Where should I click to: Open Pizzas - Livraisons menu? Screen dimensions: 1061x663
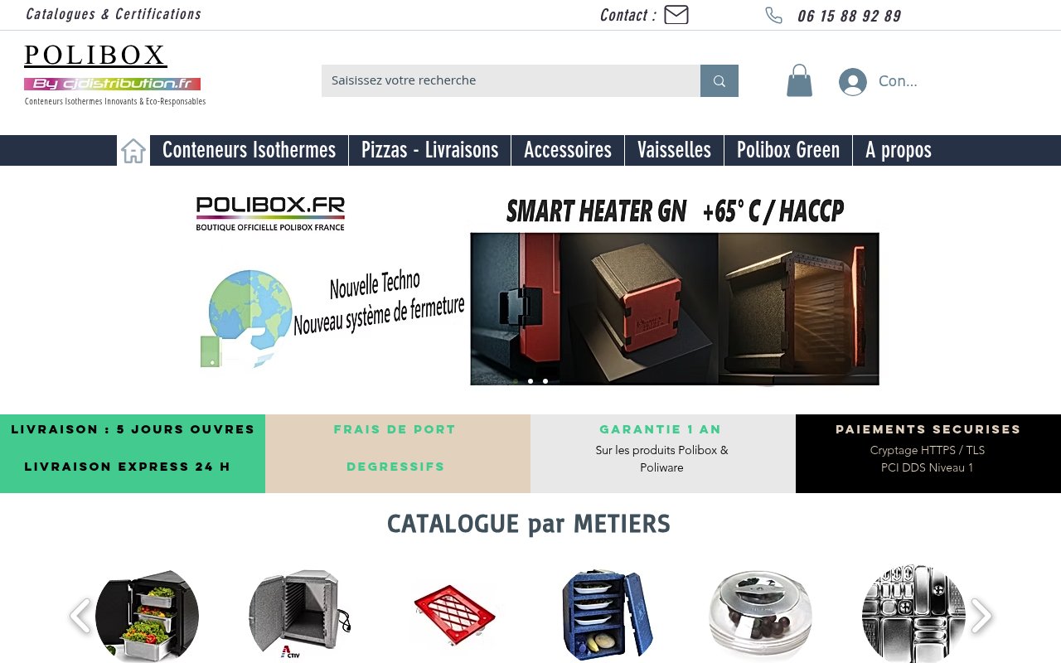(429, 150)
